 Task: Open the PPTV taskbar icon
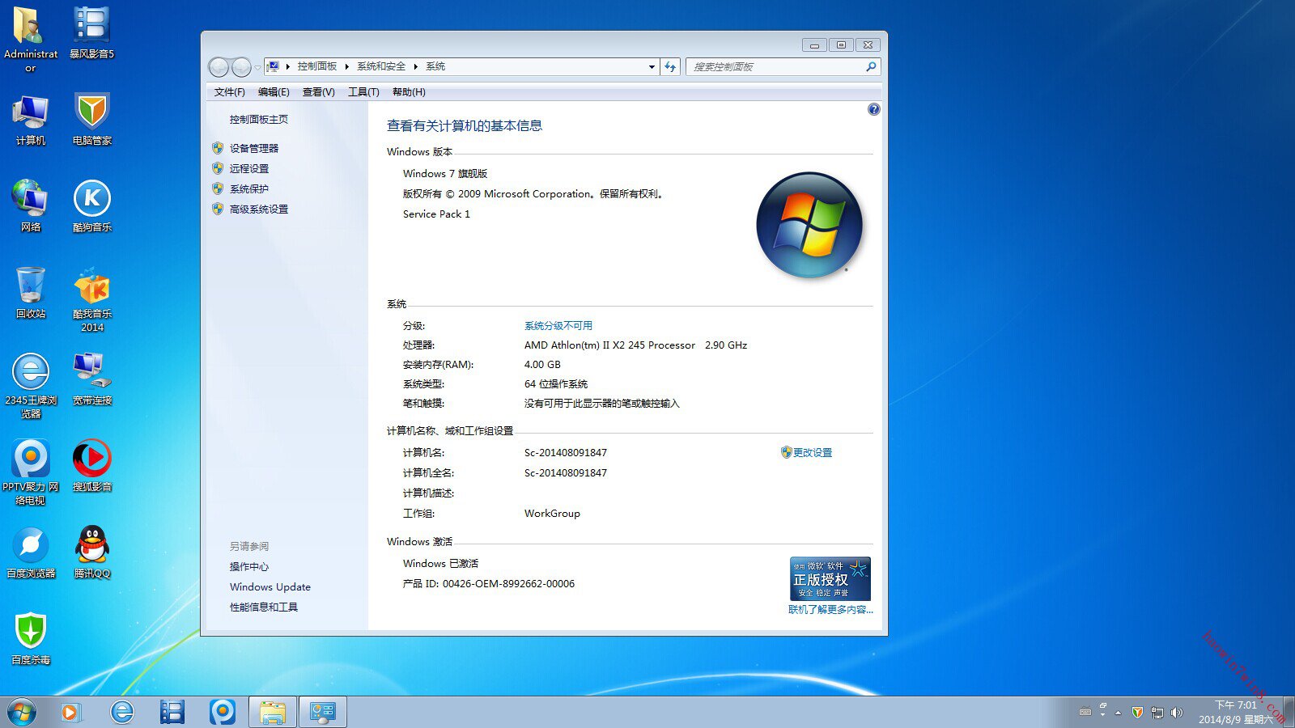coord(223,713)
